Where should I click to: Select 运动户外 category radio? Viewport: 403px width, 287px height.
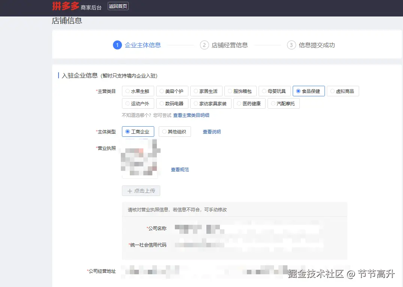(138, 103)
